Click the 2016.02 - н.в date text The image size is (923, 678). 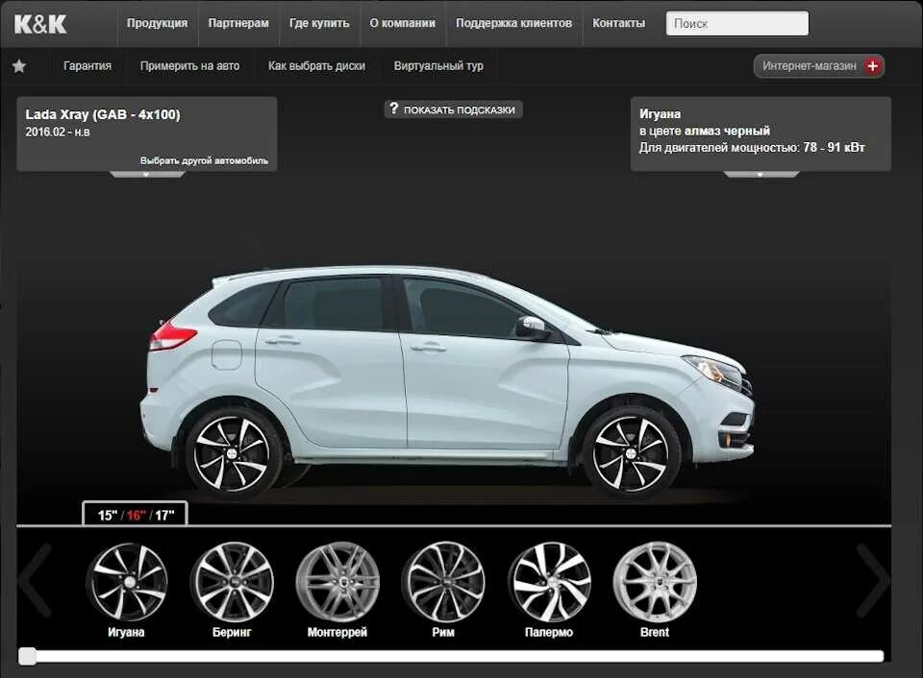click(58, 133)
